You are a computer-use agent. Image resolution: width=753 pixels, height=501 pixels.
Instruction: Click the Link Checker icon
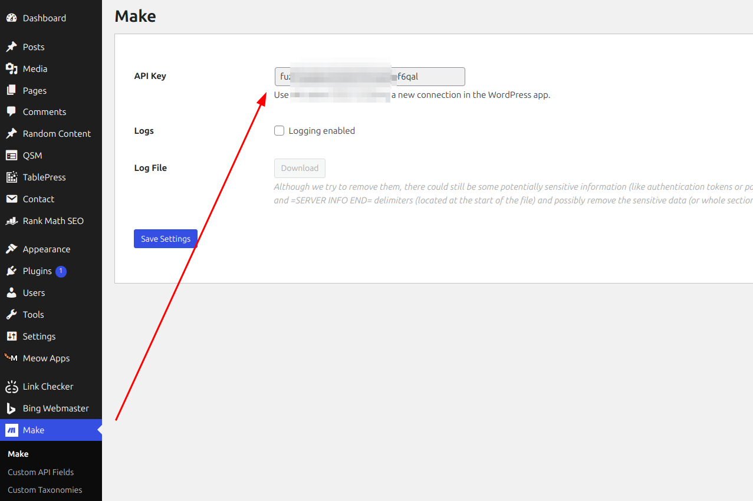tap(11, 387)
